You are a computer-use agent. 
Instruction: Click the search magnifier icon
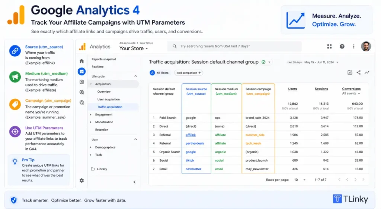pos(175,46)
